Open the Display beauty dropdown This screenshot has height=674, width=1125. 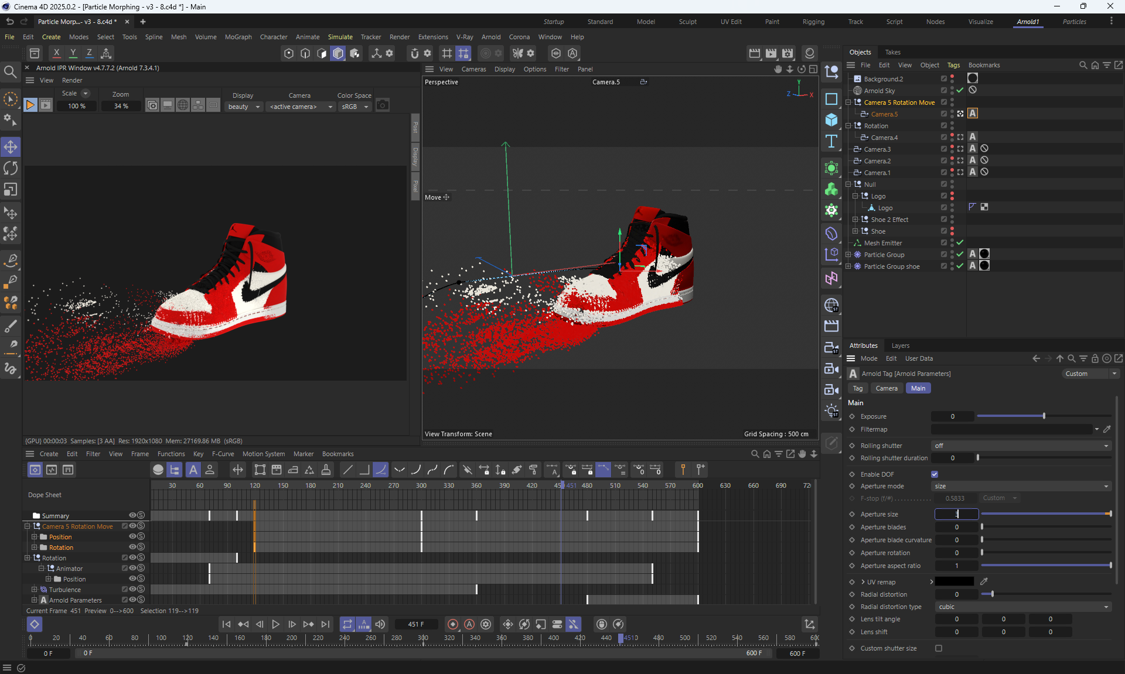tap(243, 107)
